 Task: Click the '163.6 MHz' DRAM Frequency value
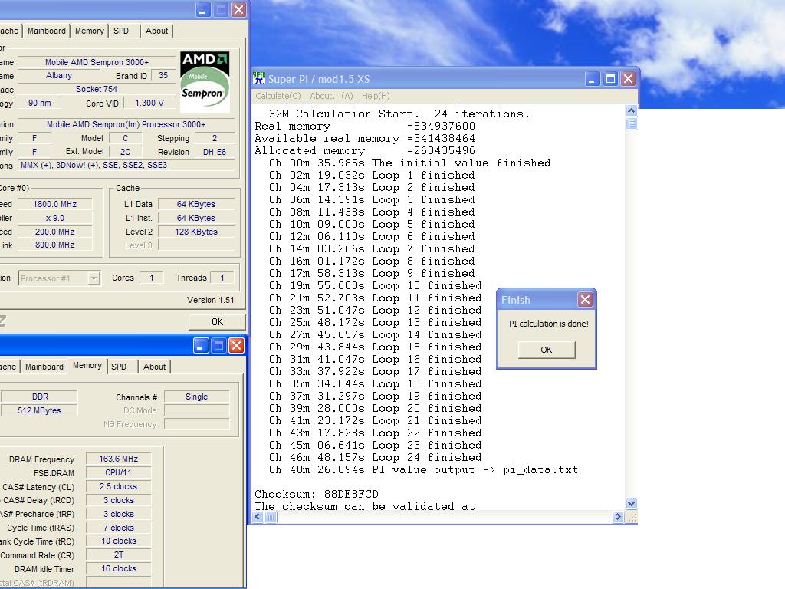(119, 459)
